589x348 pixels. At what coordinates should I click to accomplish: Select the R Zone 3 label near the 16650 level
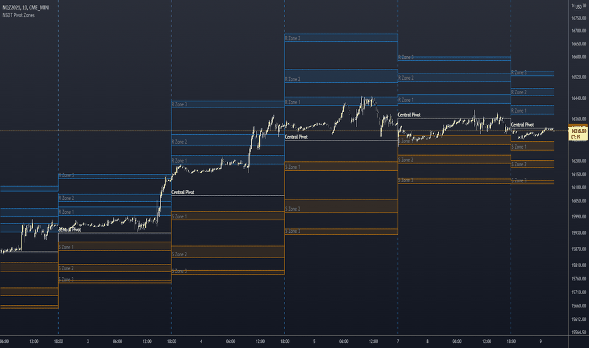point(293,39)
